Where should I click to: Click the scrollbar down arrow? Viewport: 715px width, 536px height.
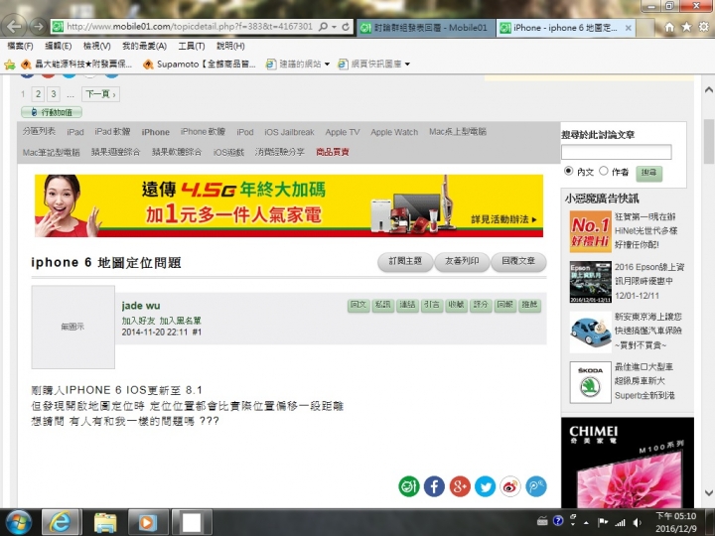click(709, 493)
